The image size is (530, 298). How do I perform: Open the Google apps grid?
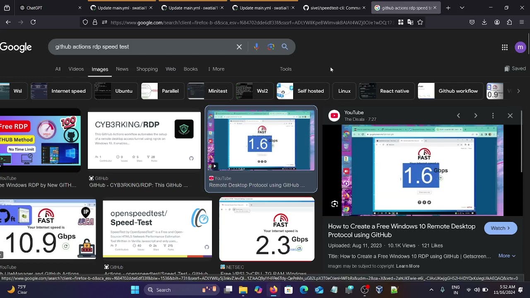(x=505, y=47)
